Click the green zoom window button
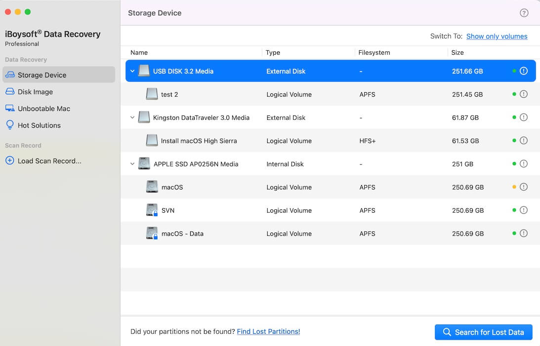 [28, 12]
